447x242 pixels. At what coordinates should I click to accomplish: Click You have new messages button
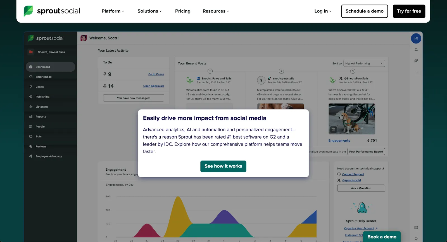(134, 98)
